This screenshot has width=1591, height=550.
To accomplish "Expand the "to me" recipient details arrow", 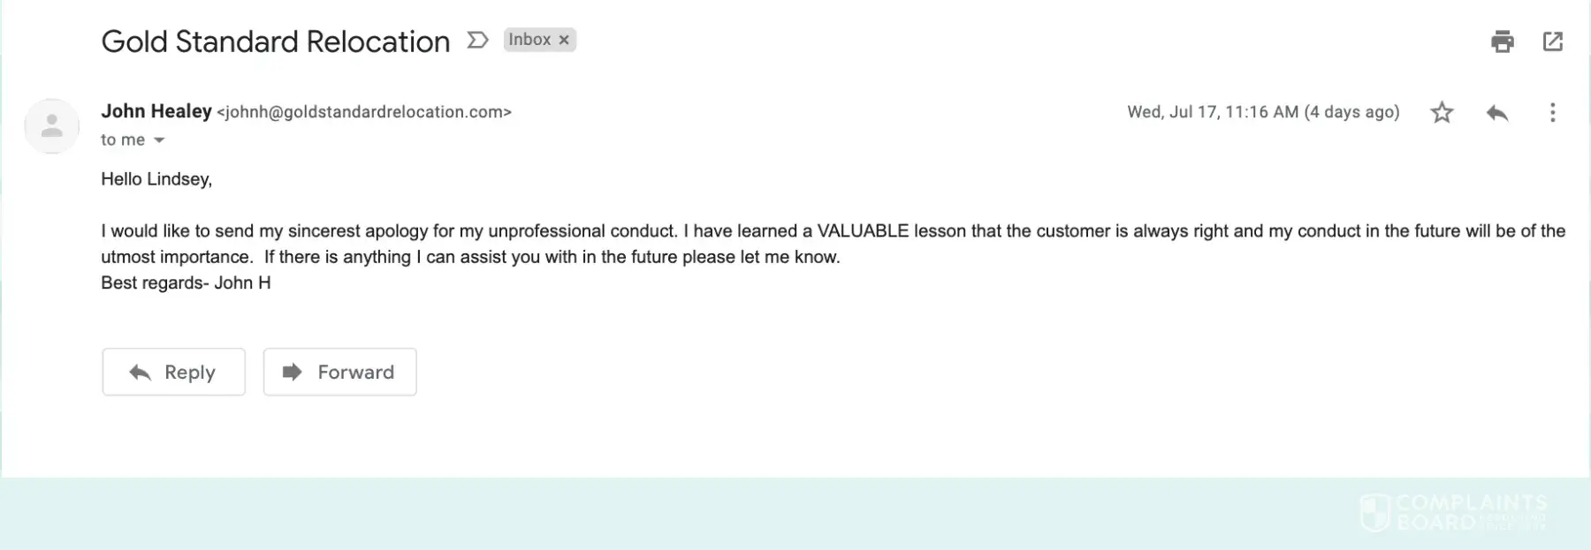I will 159,140.
